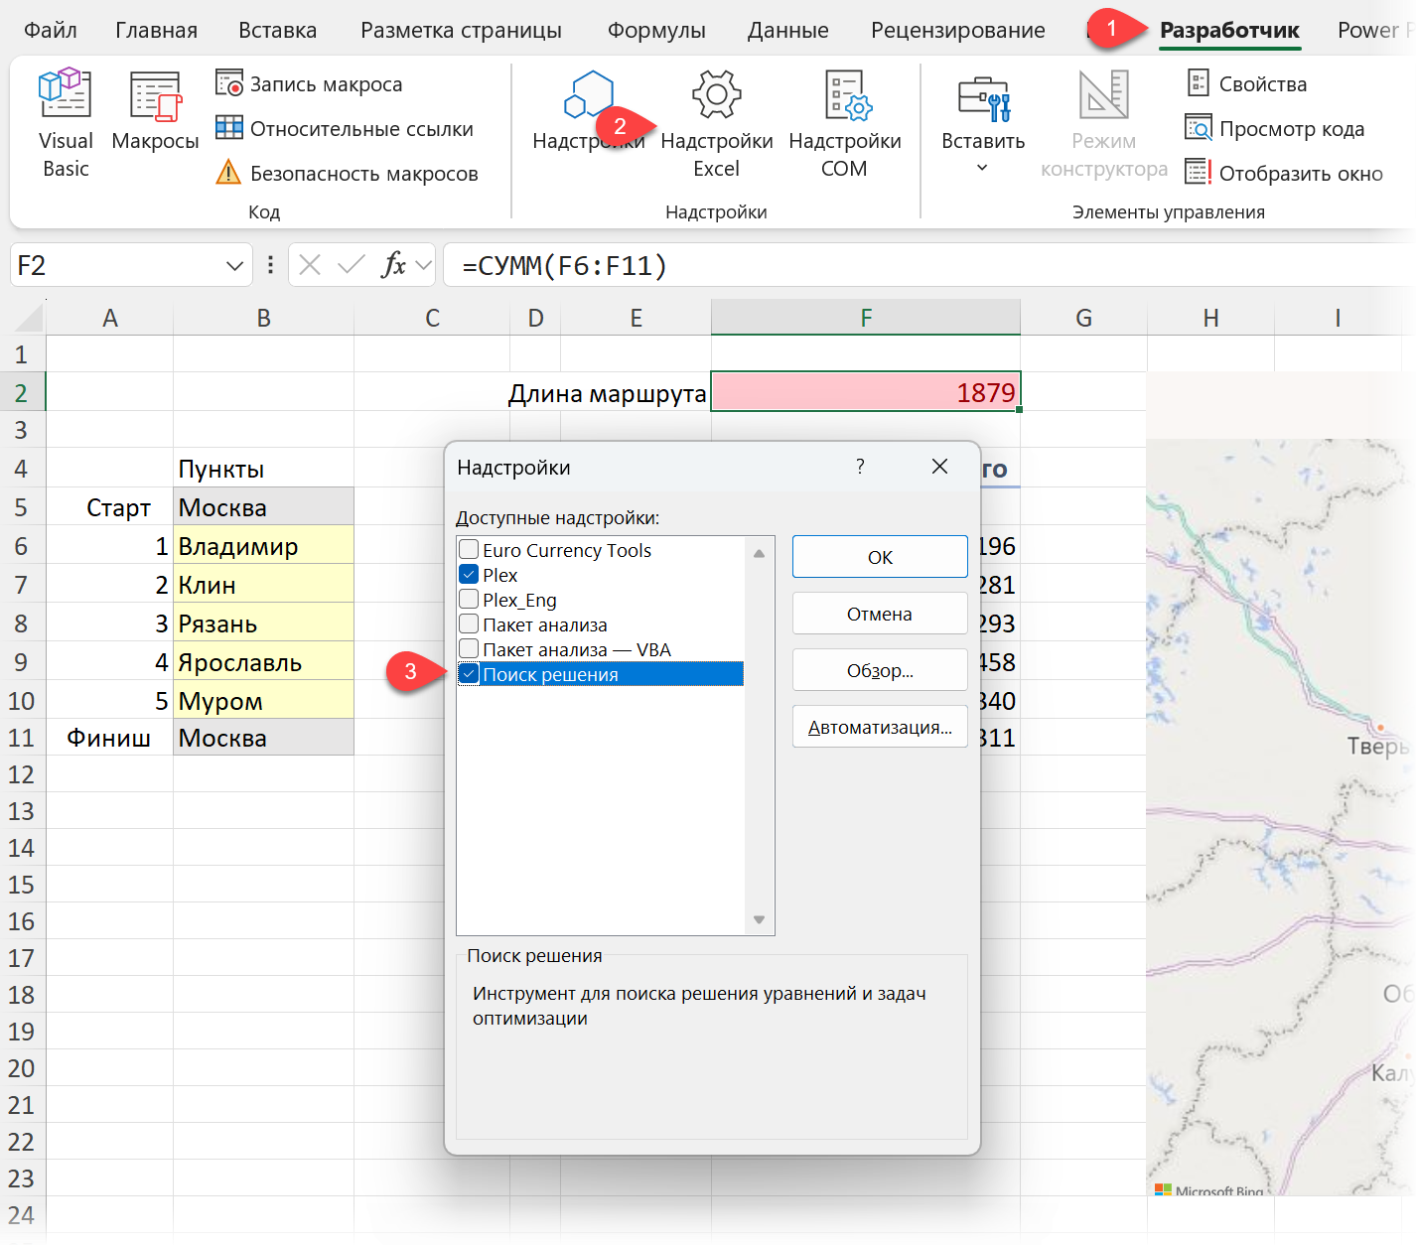Viewport: 1417px width, 1246px height.
Task: Enable Euro Currency Tools checkbox
Action: point(470,550)
